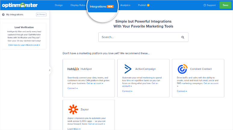Viewport: 233px width, 130px height.
Task: Open the Design tab
Action: [59, 5]
